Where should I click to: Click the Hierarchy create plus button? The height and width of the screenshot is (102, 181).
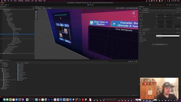tap(1, 8)
